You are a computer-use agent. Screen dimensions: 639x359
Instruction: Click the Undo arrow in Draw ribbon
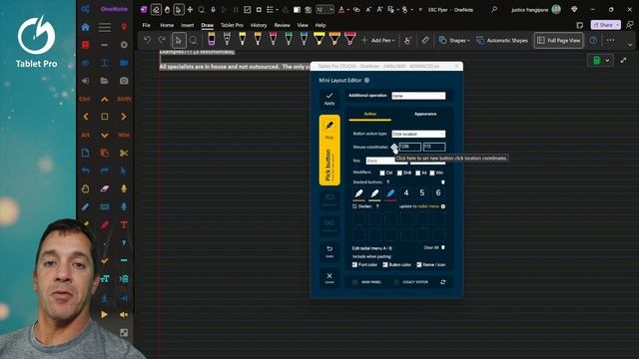(x=147, y=40)
